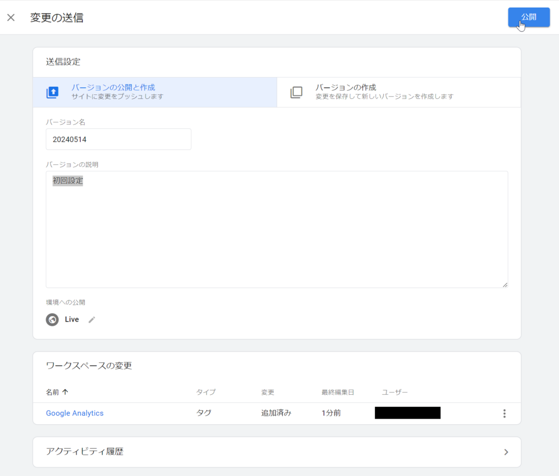Click the upload icon for publishing version
This screenshot has width=559, height=476.
(52, 92)
